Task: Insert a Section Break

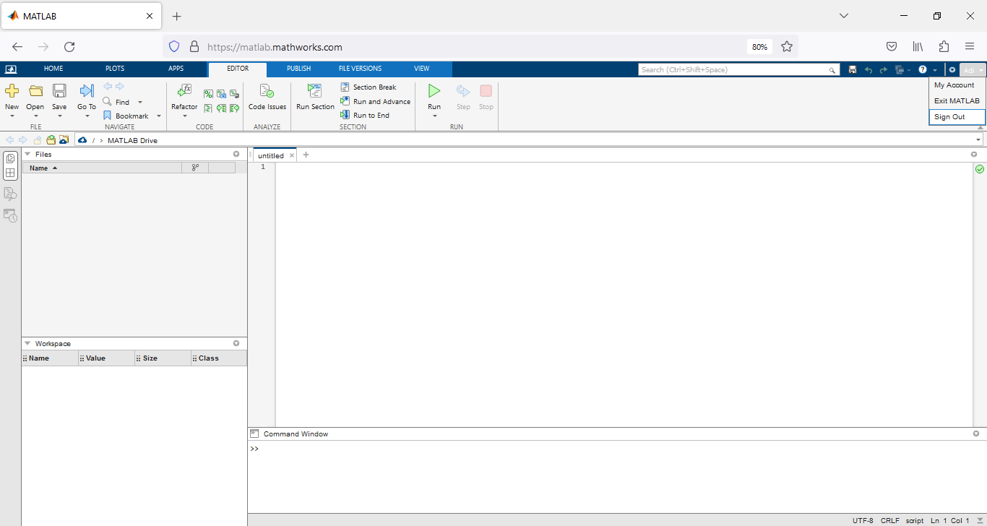Action: [374, 87]
